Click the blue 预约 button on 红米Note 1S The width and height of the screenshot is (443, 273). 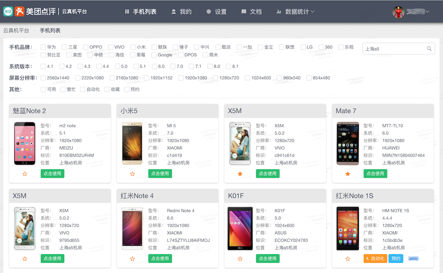coord(396,259)
